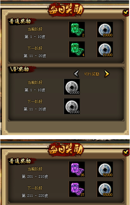This screenshot has height=205, width=130.
Task: Click the 第 11 - 20波 text under VIP奖励
Action: coord(35,109)
